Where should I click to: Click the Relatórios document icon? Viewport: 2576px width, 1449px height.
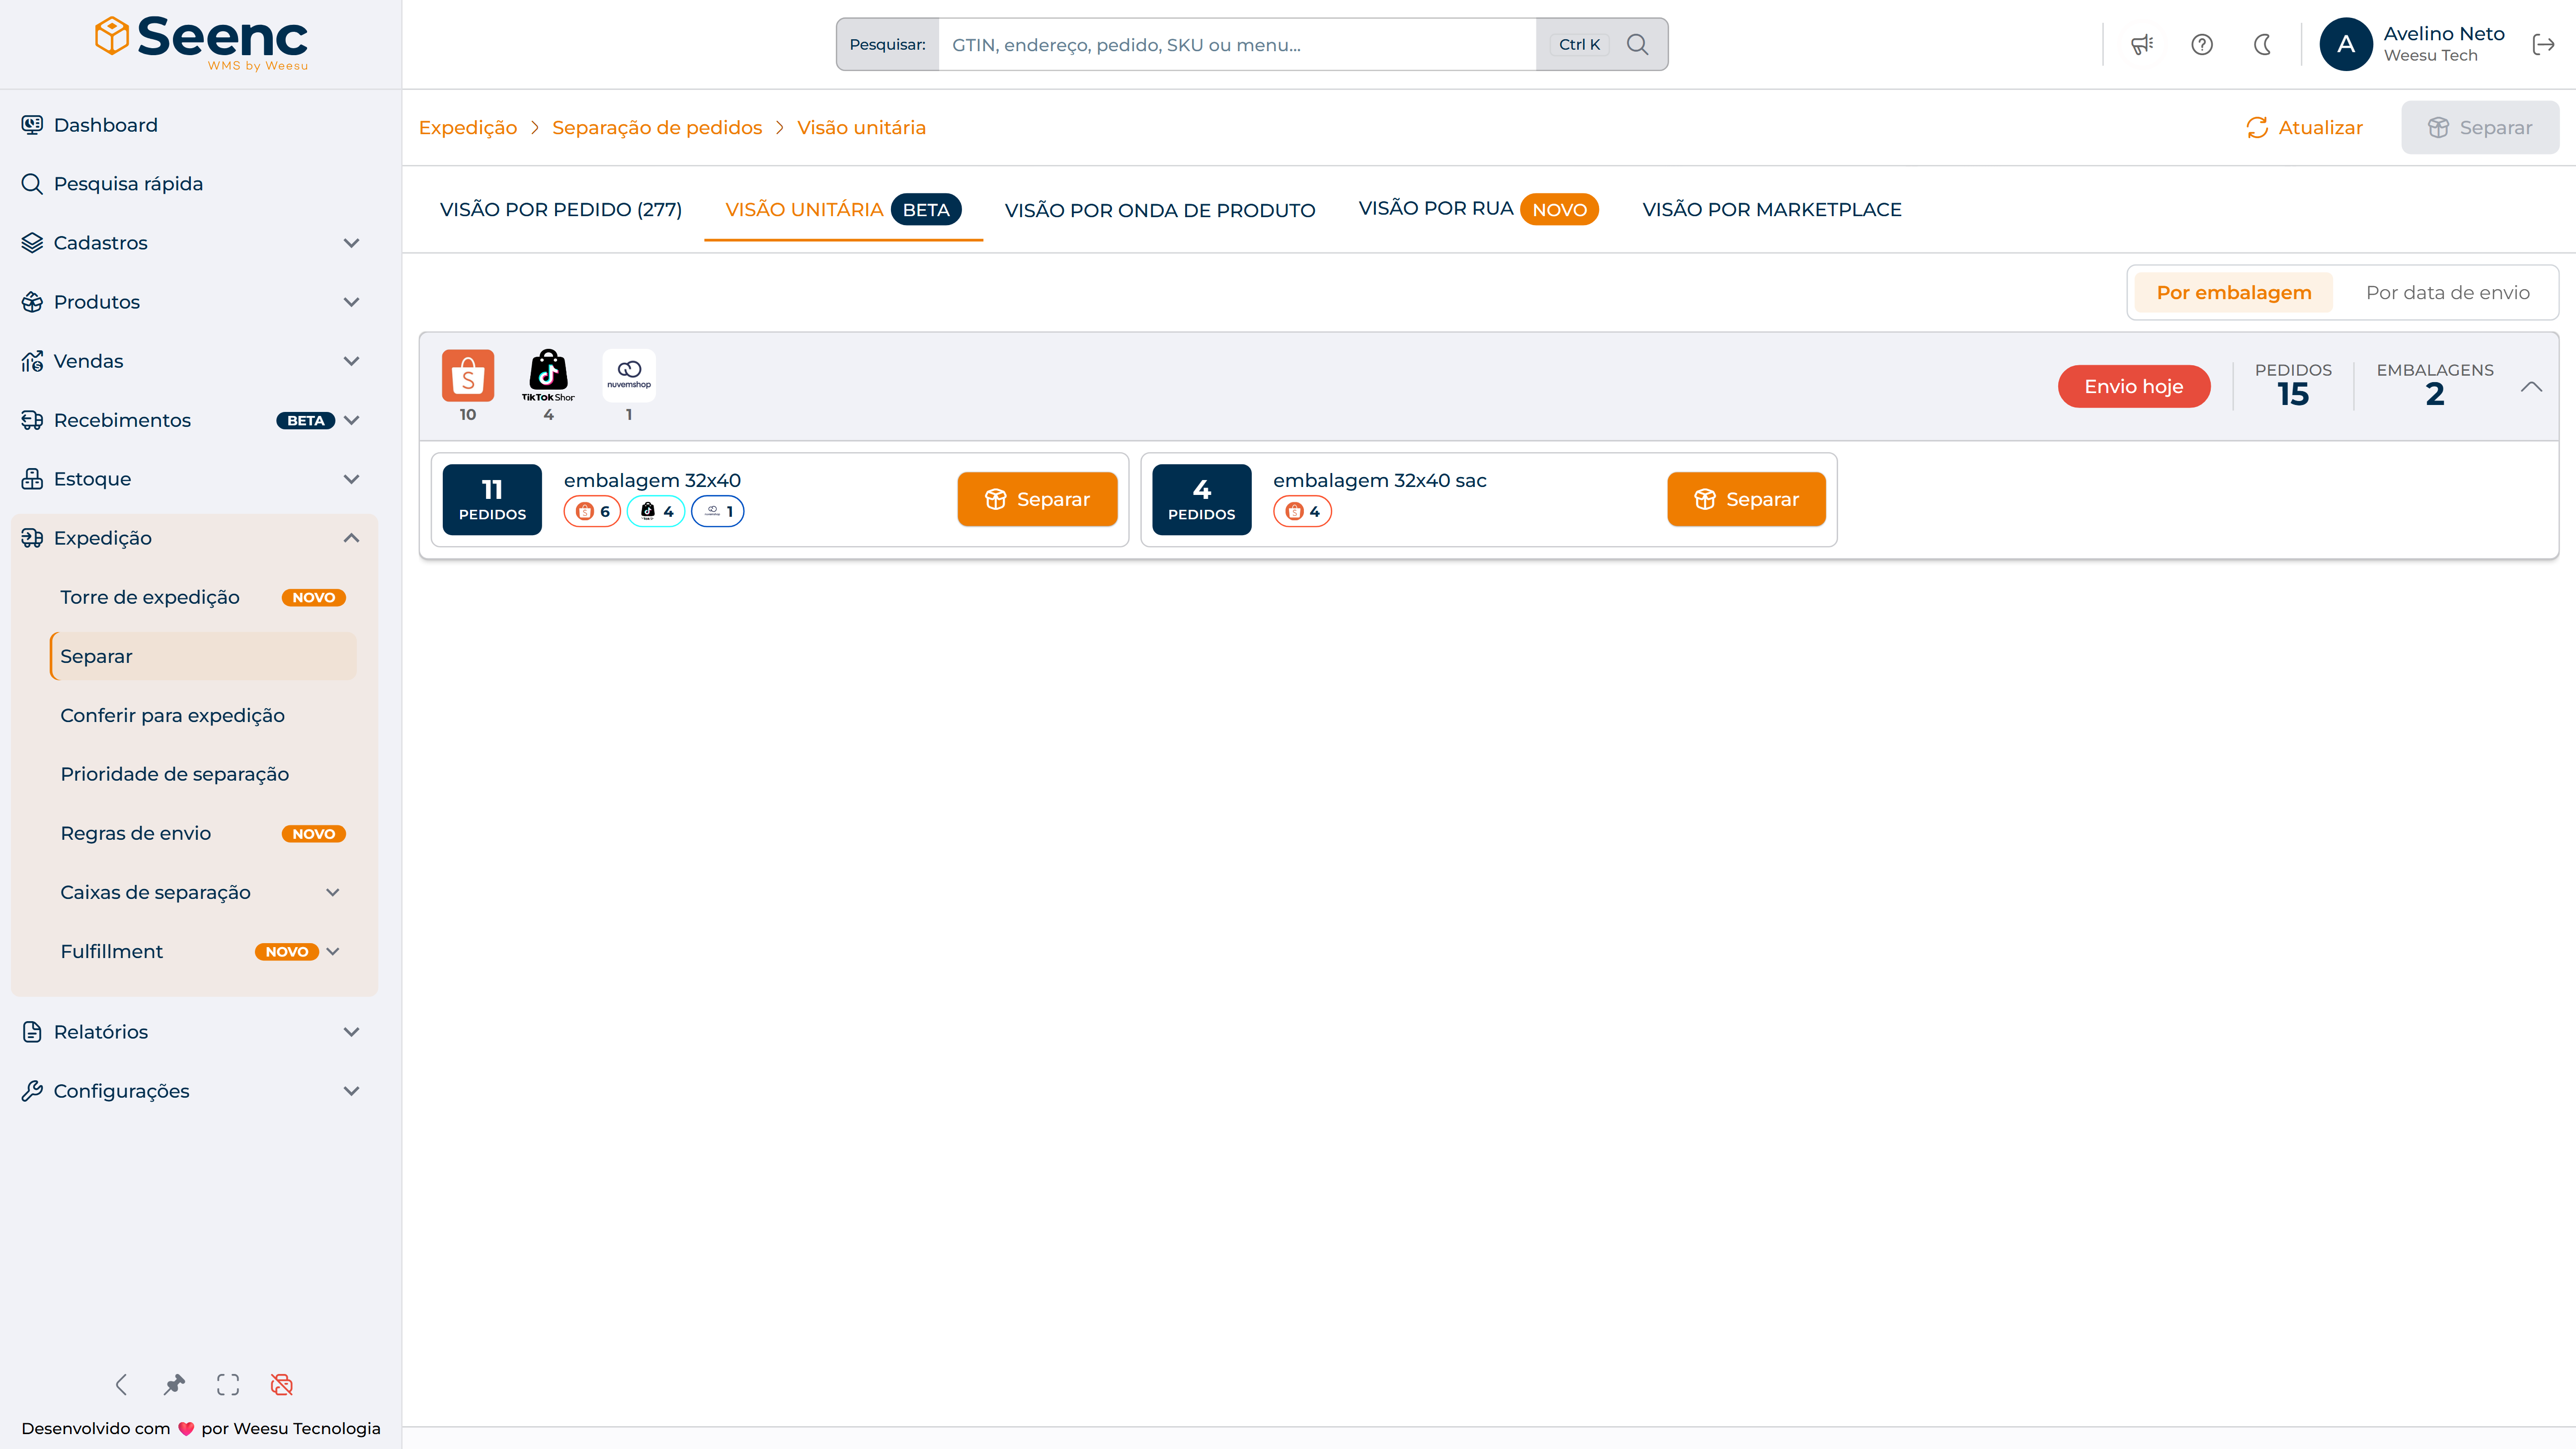[32, 1032]
